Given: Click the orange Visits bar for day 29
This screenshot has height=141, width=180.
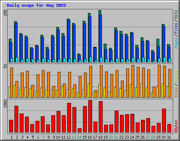Looking at the screenshot, I should pos(159,81).
